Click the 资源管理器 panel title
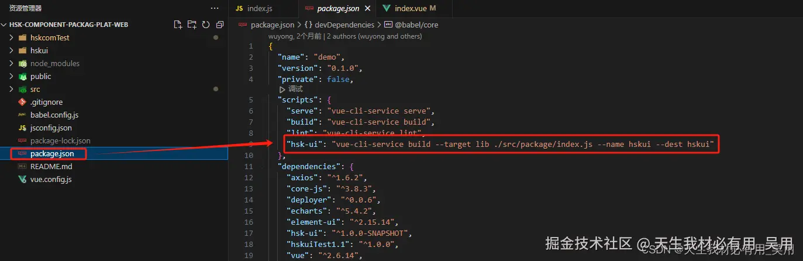Image resolution: width=803 pixels, height=261 pixels. (25, 8)
